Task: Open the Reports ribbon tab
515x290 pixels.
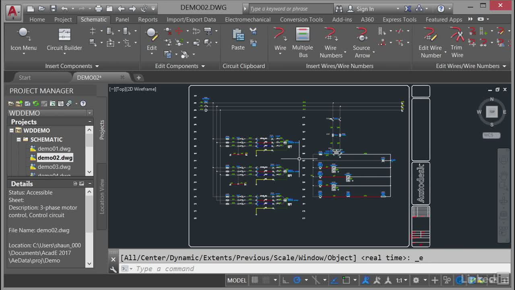Action: [148, 19]
